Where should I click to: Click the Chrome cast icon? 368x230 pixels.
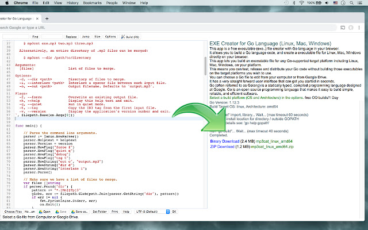click(343, 28)
